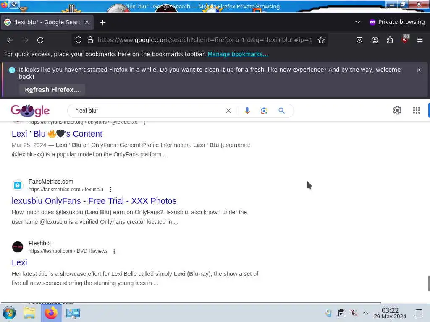Open the Google apps grid
430x322 pixels.
click(x=416, y=110)
